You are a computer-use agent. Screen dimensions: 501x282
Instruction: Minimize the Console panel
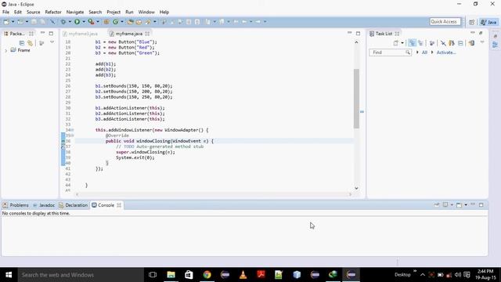(x=473, y=204)
